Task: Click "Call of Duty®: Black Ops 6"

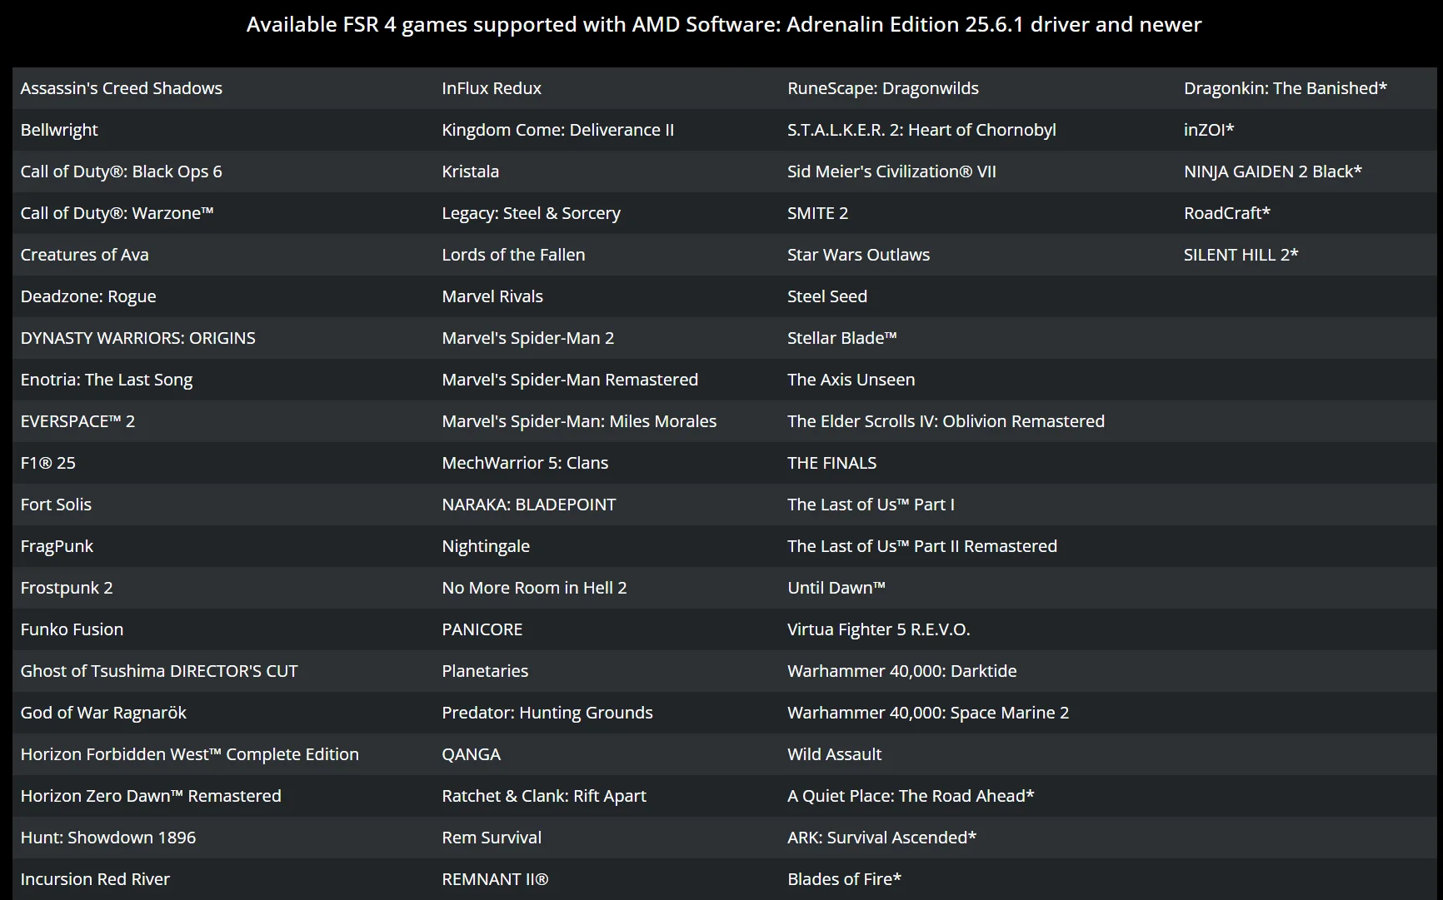Action: click(x=122, y=172)
